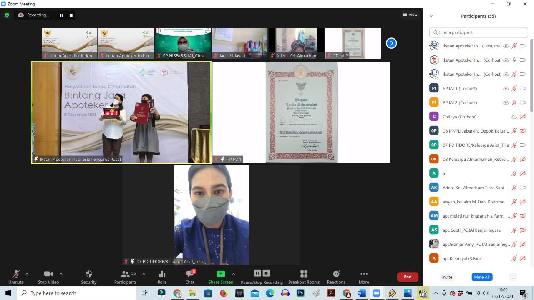This screenshot has width=534, height=300.
Task: Select Aden- Kel. Almarhum video thumbnail
Action: pyautogui.click(x=296, y=43)
